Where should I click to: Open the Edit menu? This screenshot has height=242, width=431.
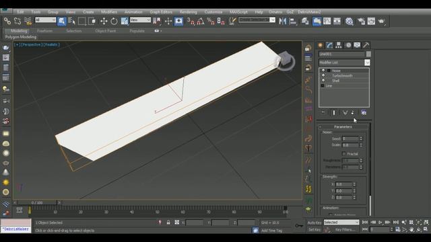pyautogui.click(x=20, y=12)
